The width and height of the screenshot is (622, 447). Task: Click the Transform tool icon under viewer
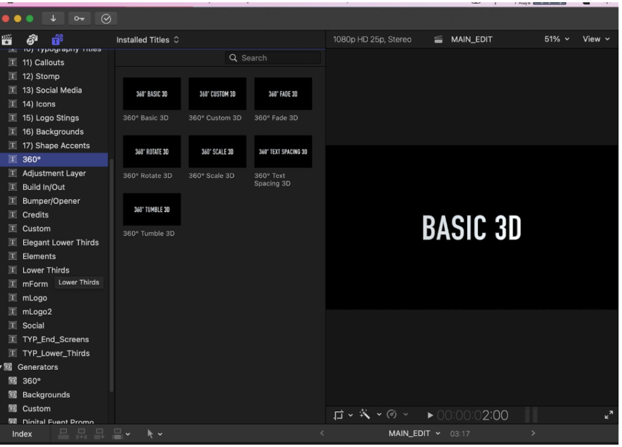coord(338,415)
